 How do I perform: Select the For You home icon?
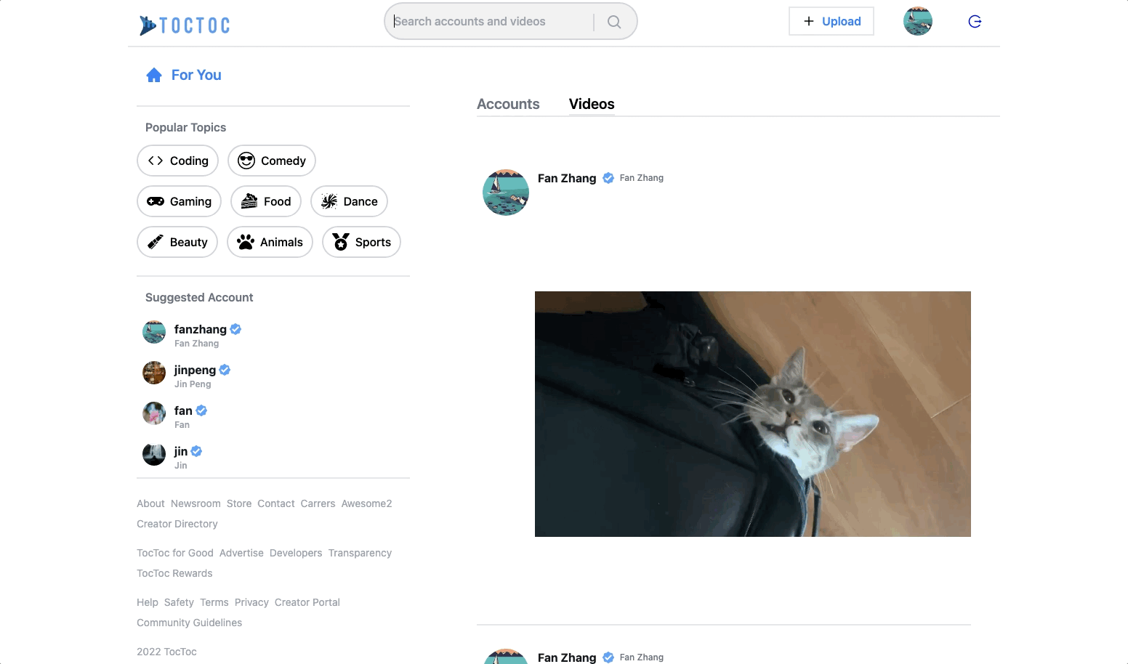tap(153, 74)
